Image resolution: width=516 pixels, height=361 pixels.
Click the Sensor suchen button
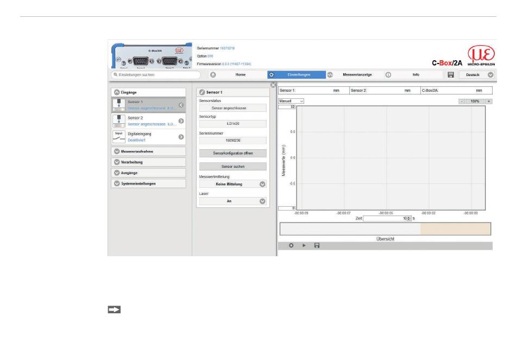(x=232, y=166)
